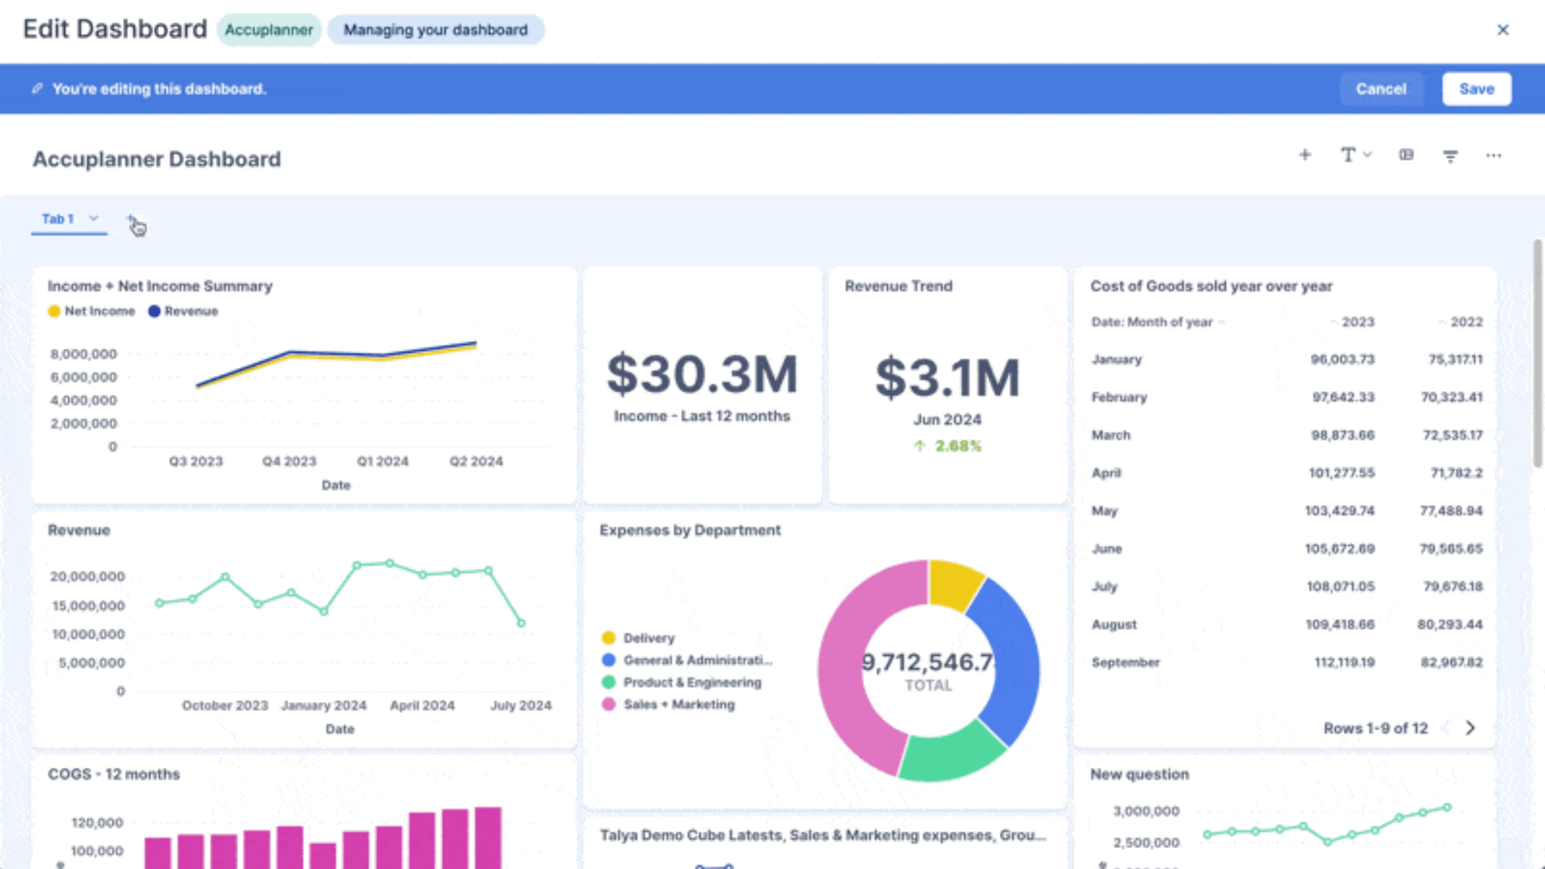The image size is (1545, 869).
Task: Click the Income - Last 12 months label
Action: (702, 416)
